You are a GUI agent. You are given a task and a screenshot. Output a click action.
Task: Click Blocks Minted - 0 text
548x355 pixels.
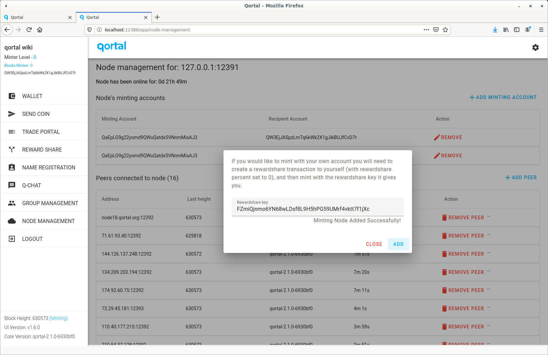19,65
